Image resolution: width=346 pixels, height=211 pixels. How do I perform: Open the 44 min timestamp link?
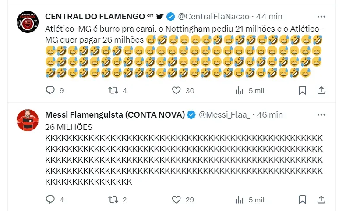[269, 17]
